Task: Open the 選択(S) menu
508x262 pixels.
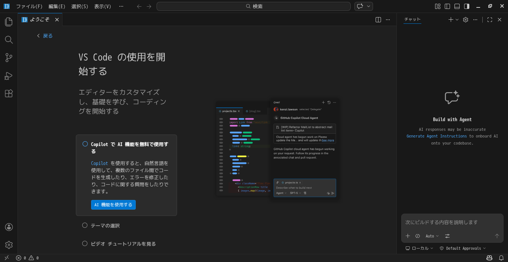Action: click(80, 6)
